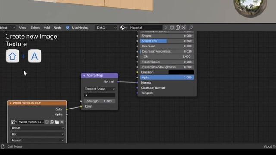Image resolution: width=276 pixels, height=155 pixels.
Task: Click the Clearcoat Roughness field
Action: click(167, 51)
